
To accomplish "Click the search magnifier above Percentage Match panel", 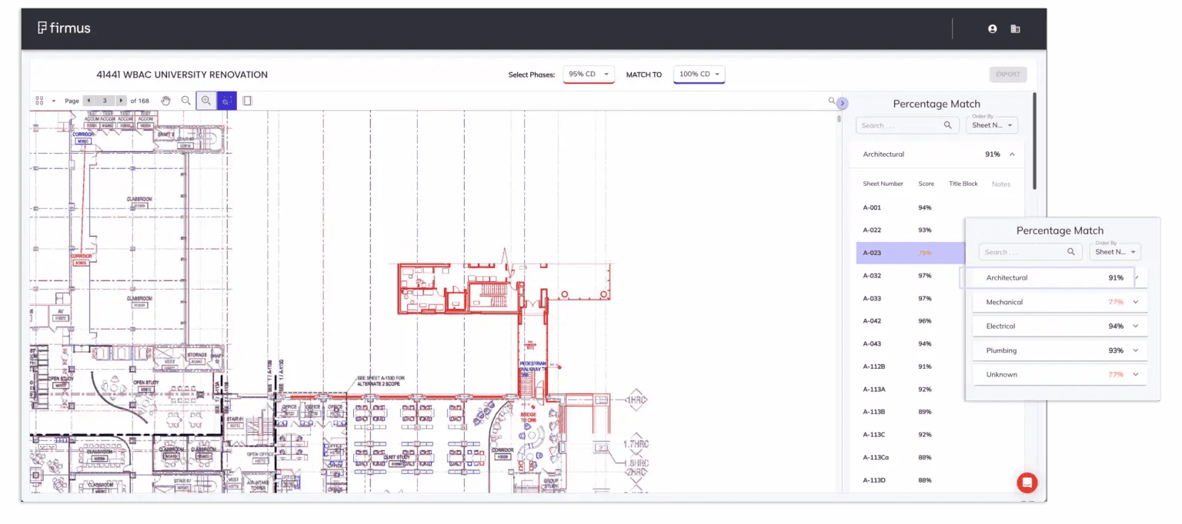I will [x=831, y=101].
